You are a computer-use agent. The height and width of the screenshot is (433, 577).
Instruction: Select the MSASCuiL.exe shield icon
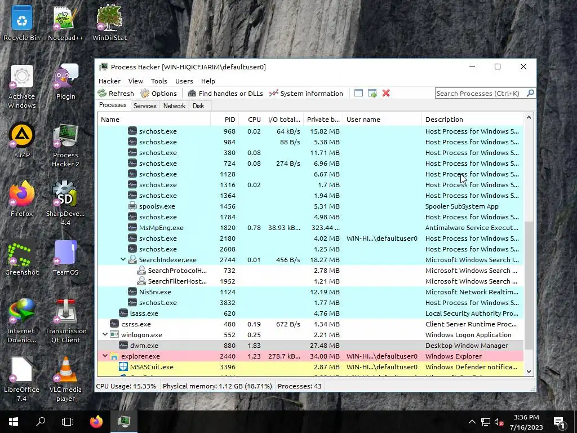click(x=123, y=366)
